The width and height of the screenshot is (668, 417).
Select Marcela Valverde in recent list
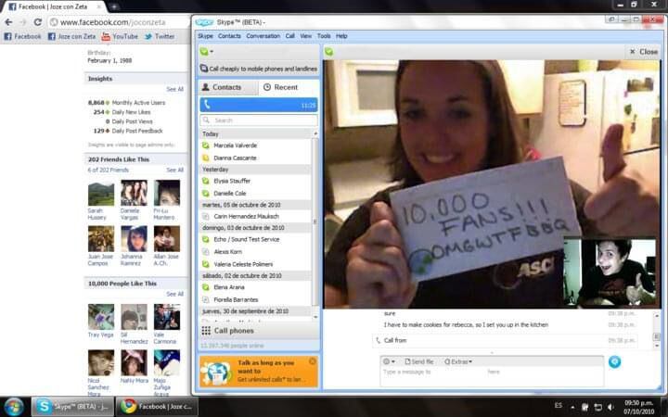pos(236,145)
